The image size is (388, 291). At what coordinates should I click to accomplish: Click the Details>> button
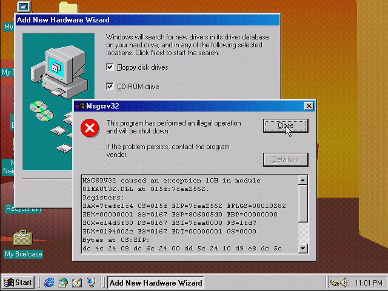point(286,159)
